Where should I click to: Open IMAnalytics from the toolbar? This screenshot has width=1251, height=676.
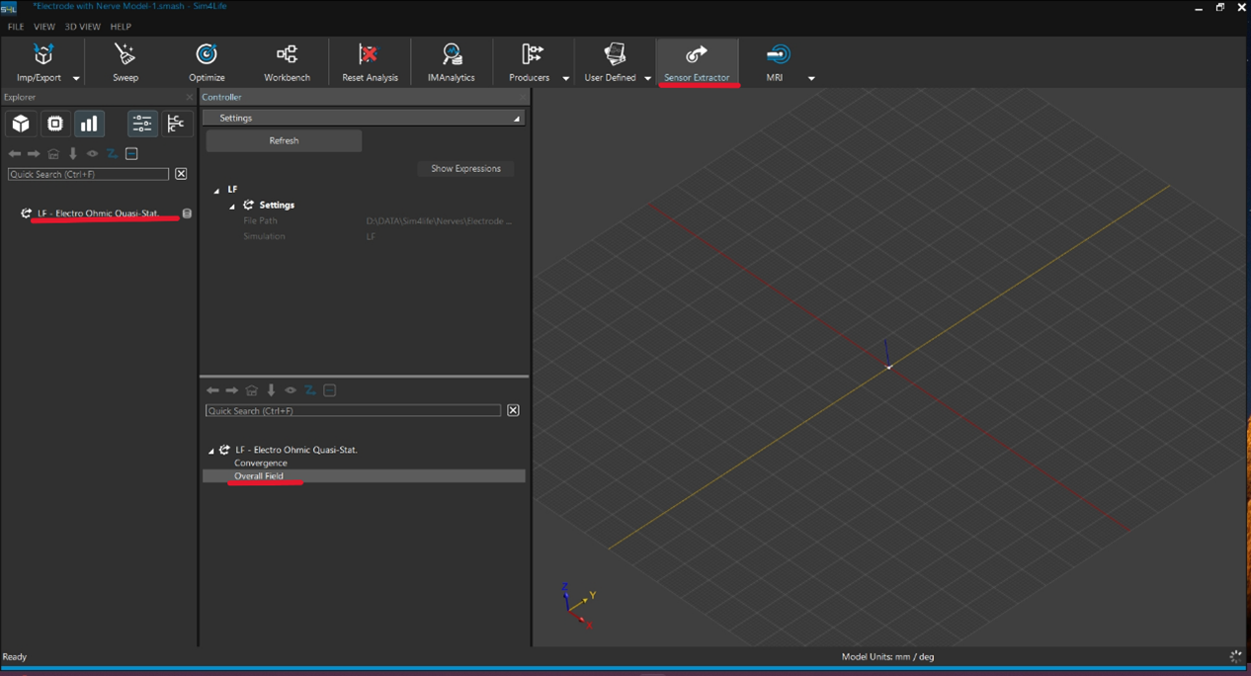[451, 62]
